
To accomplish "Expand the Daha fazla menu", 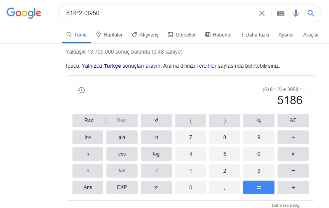I will (255, 35).
